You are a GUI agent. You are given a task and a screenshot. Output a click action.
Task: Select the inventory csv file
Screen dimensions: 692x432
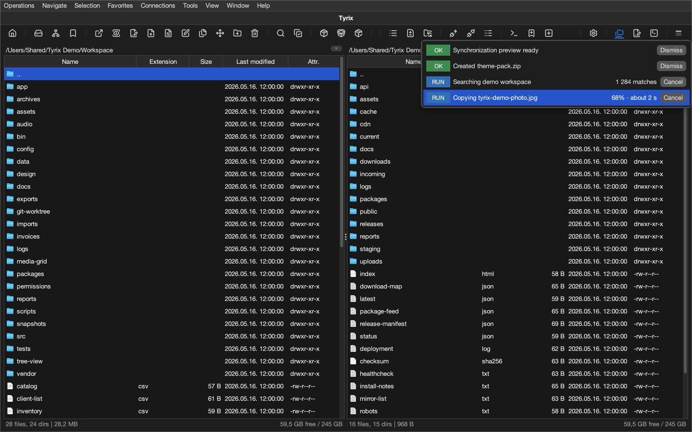pyautogui.click(x=172, y=411)
